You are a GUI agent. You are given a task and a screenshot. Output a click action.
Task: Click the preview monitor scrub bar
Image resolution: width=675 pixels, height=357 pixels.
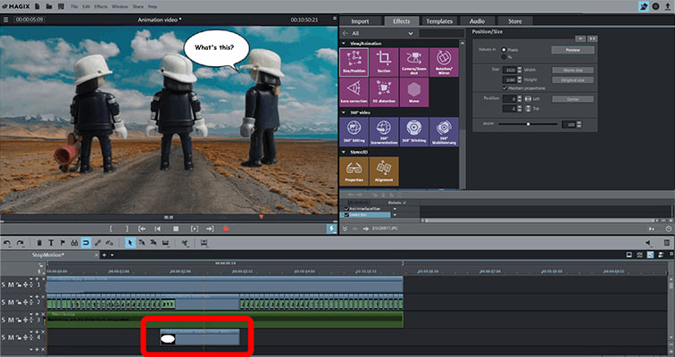coord(169,217)
